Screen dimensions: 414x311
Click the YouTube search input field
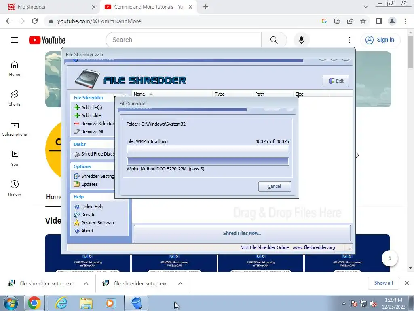184,40
